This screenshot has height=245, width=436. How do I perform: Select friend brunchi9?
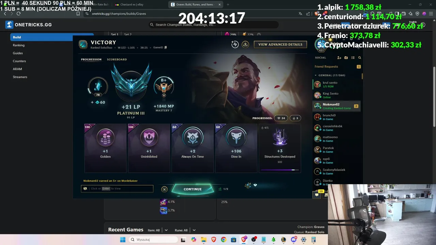(x=337, y=117)
